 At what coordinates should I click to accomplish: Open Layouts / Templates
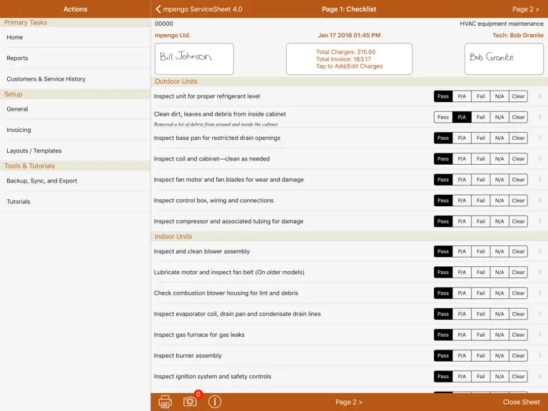(75, 151)
